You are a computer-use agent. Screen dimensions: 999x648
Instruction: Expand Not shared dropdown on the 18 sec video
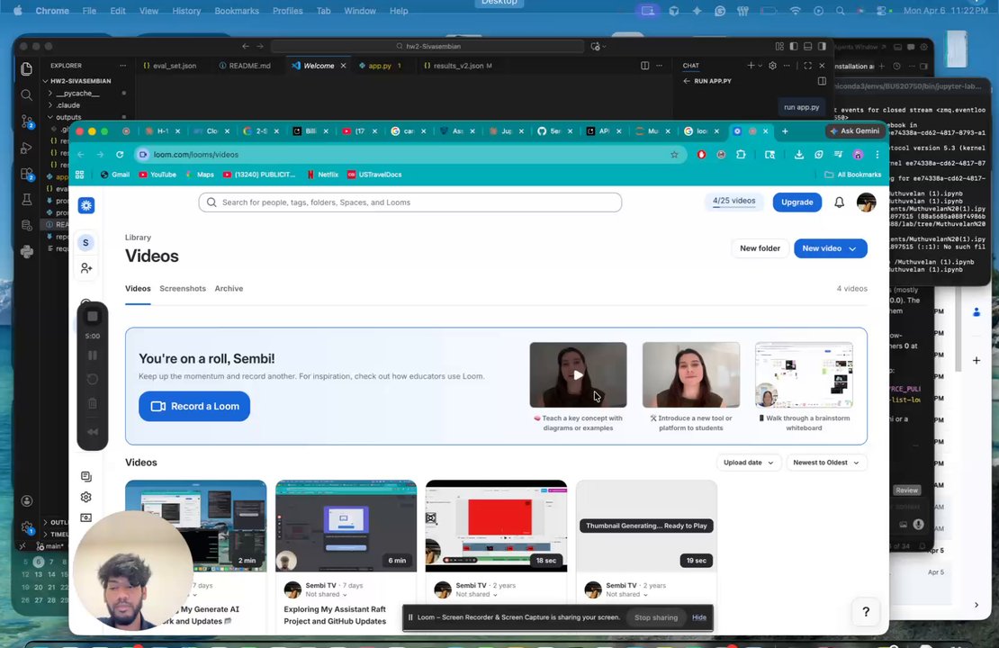[477, 595]
